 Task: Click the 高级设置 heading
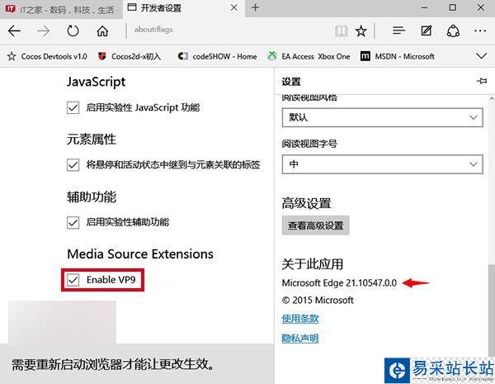[x=306, y=203]
